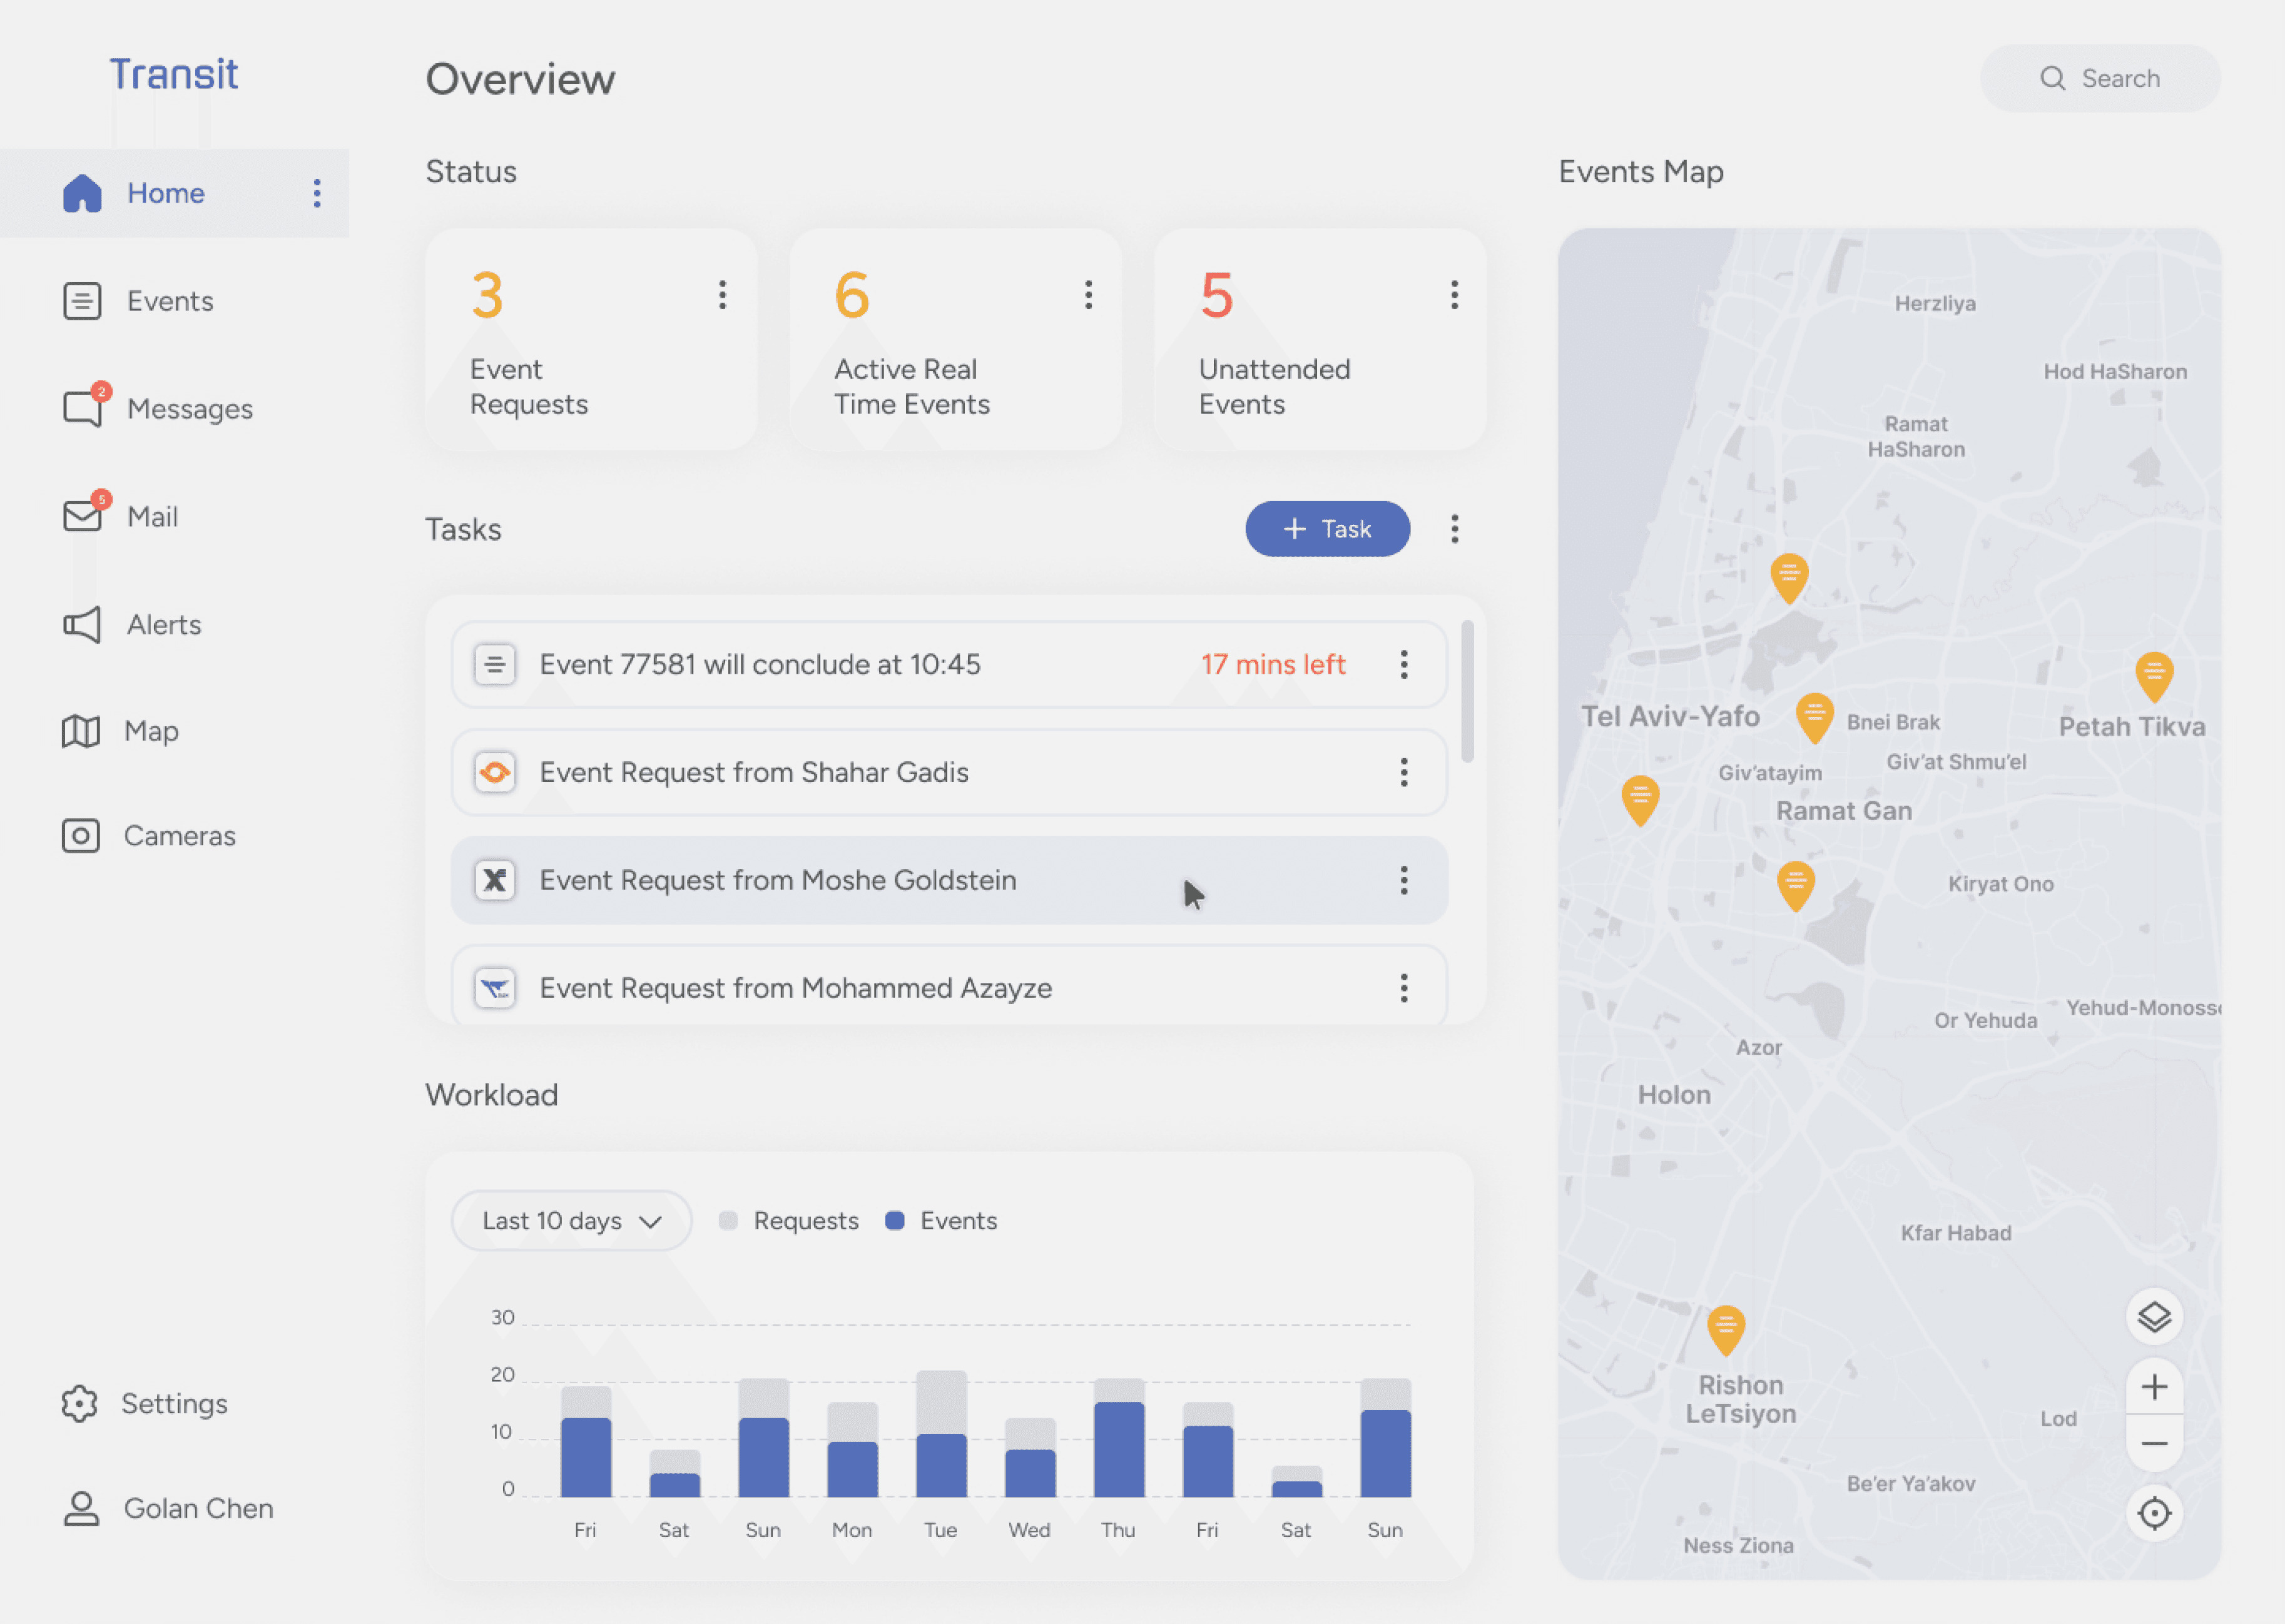Zoom out on the Events Map
This screenshot has height=1624, width=2285.
2154,1443
